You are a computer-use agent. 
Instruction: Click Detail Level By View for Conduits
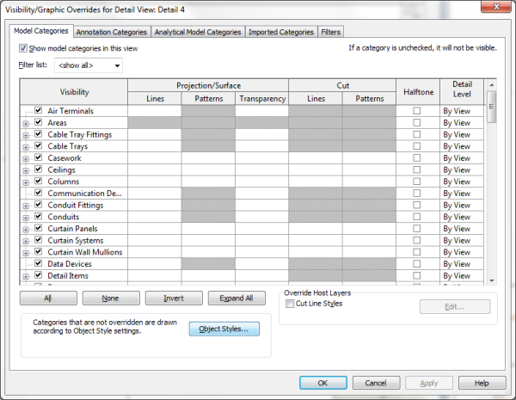tap(462, 217)
